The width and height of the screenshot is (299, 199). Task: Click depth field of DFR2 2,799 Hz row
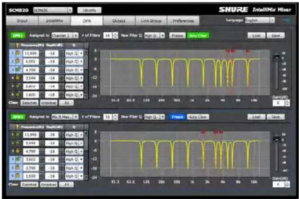click(52, 168)
